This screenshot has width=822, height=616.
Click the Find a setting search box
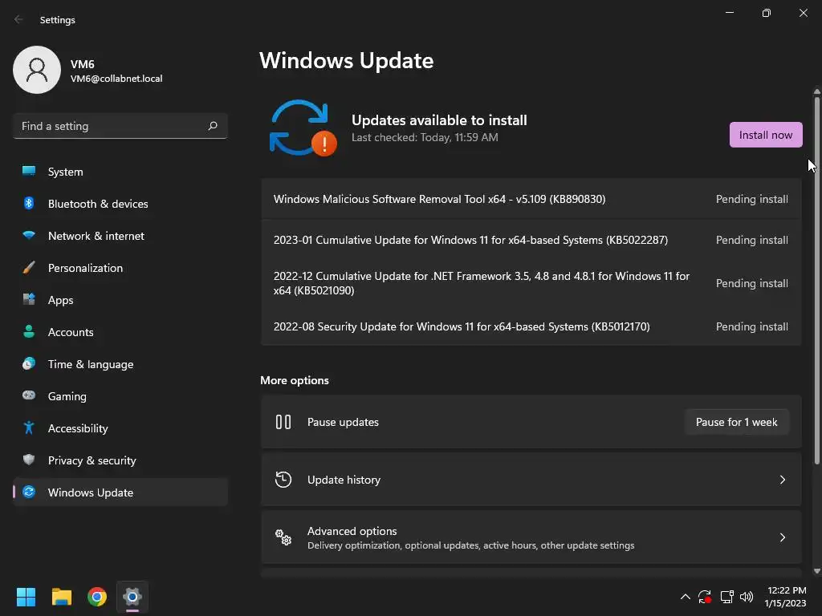click(120, 126)
